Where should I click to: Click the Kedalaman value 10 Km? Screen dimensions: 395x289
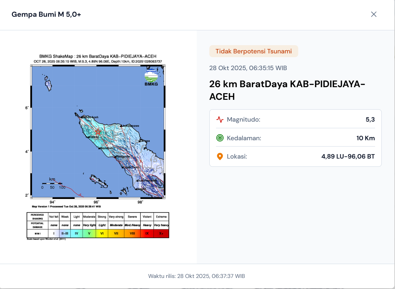coord(365,138)
